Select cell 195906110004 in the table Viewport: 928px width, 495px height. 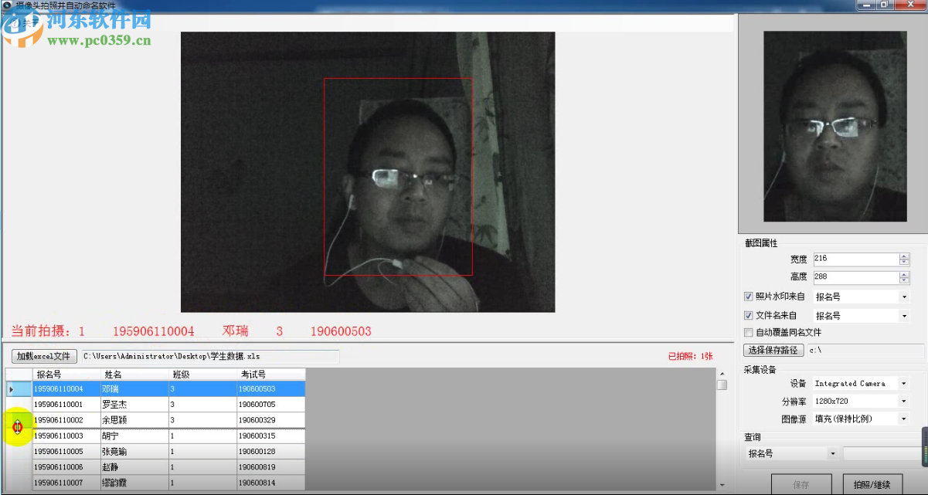(66, 389)
